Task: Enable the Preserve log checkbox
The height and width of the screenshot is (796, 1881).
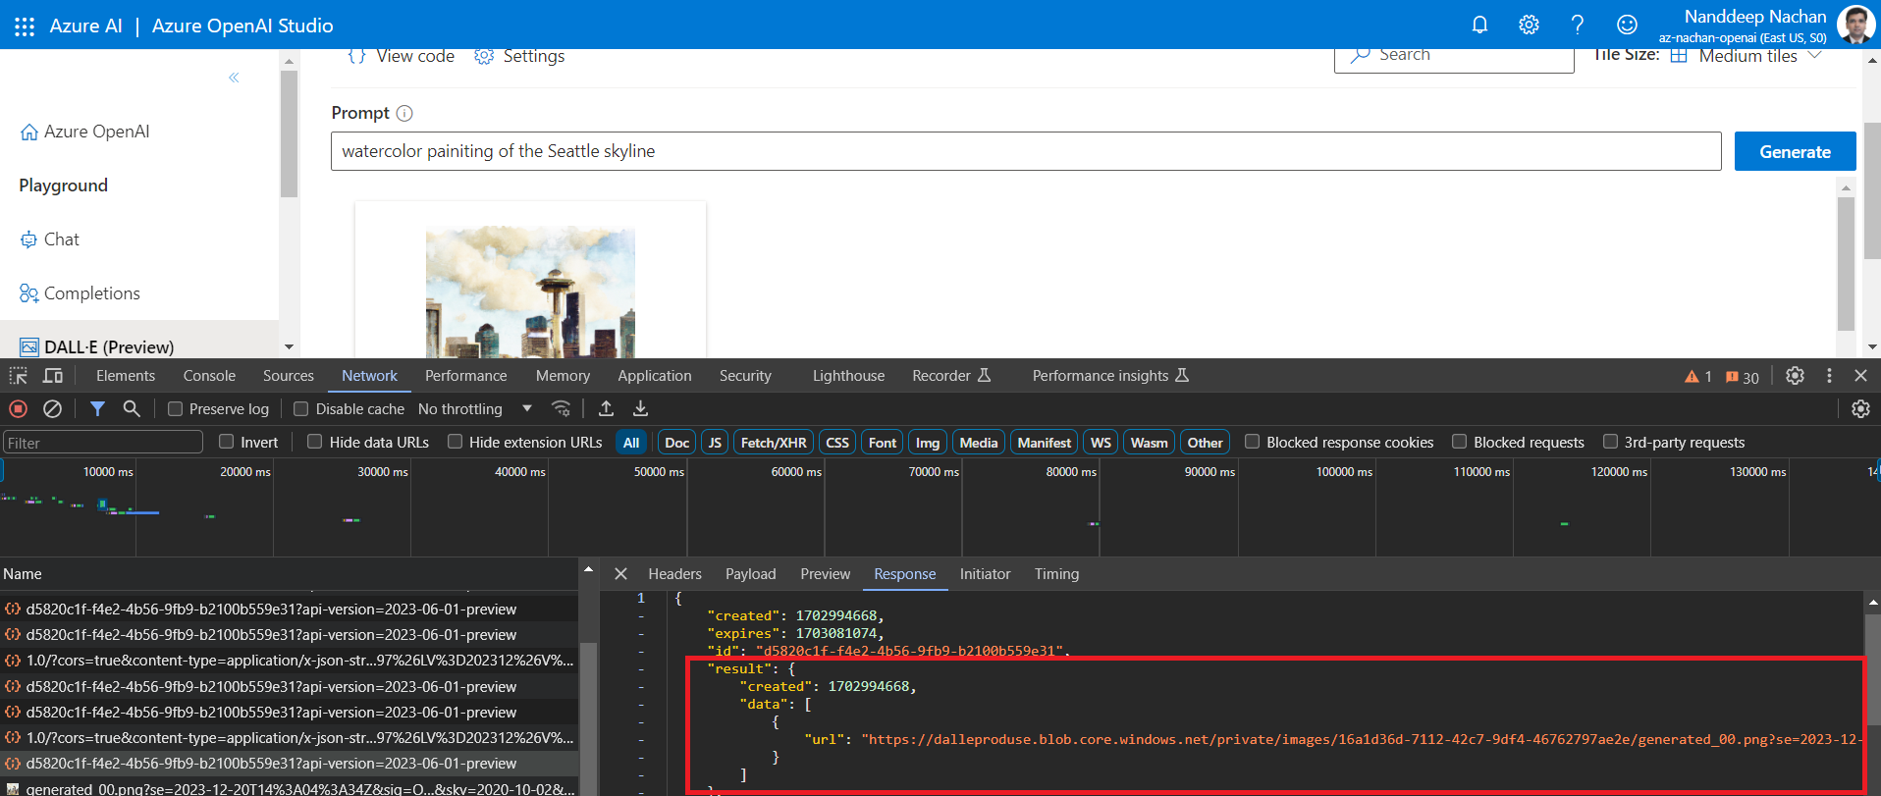Action: pos(176,409)
